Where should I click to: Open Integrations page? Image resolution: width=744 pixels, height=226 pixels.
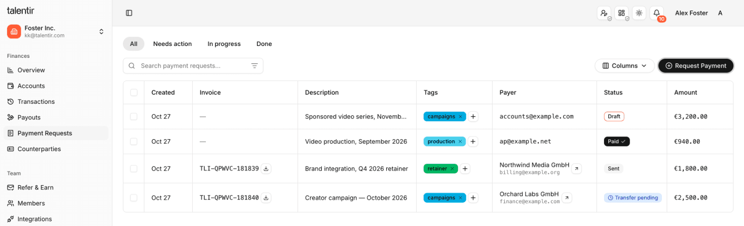pyautogui.click(x=56, y=219)
